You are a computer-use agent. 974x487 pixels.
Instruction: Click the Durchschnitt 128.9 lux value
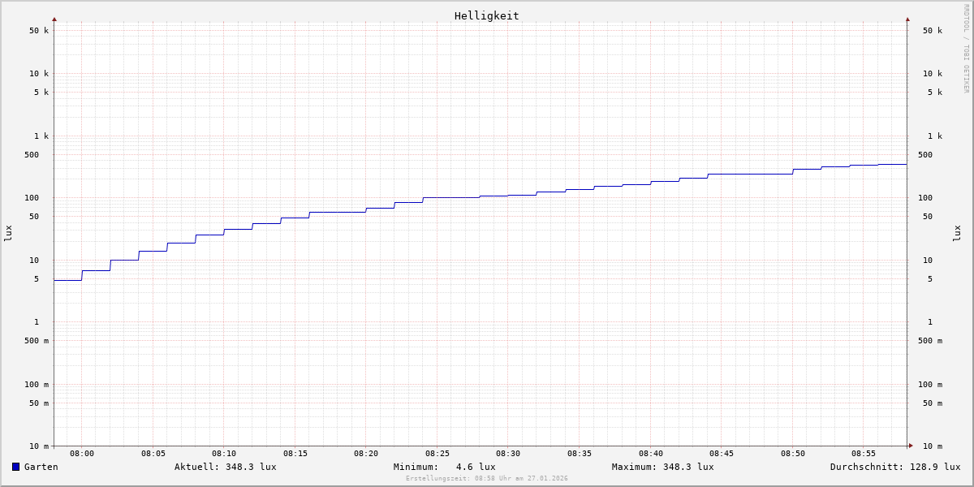click(894, 467)
